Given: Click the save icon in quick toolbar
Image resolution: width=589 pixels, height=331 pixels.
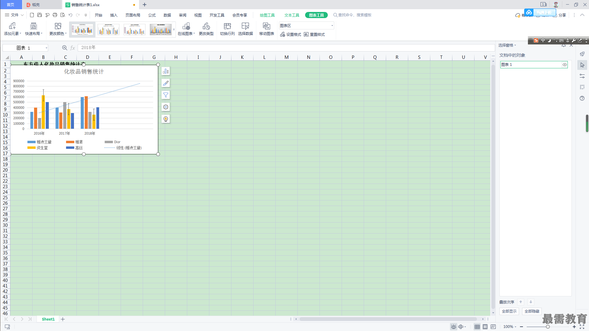Looking at the screenshot, I should pyautogui.click(x=39, y=15).
